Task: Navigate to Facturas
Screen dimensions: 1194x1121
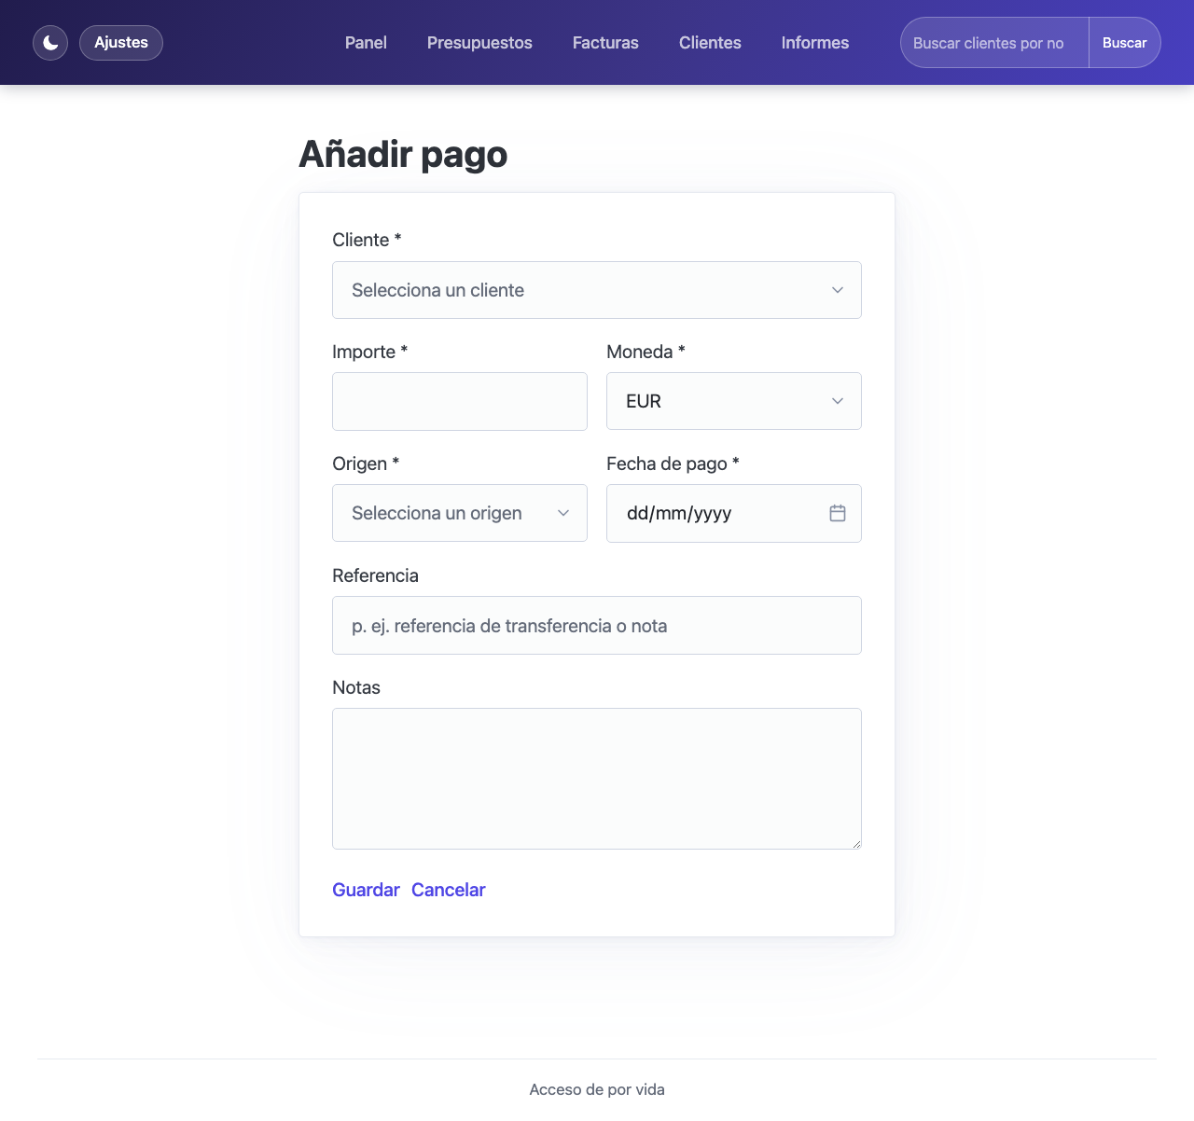Action: click(x=605, y=43)
